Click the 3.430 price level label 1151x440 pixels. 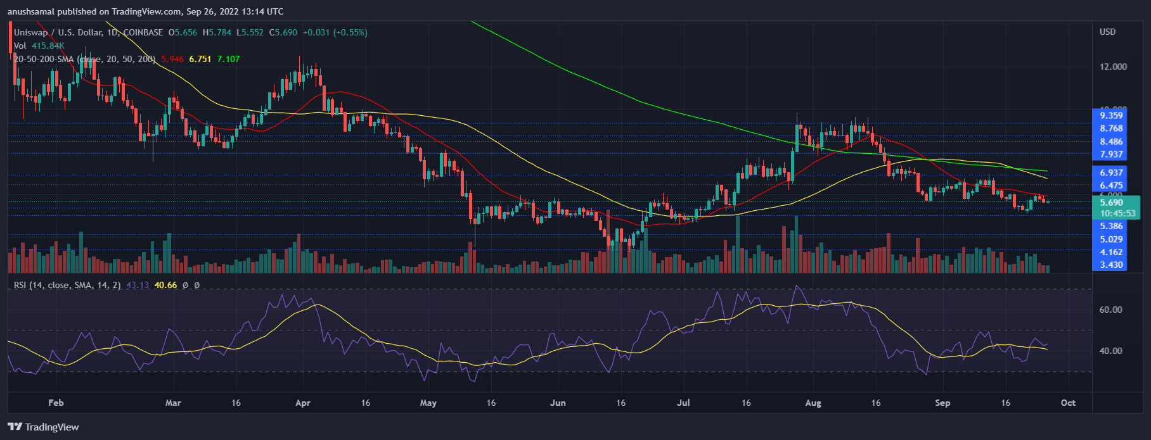(1111, 265)
